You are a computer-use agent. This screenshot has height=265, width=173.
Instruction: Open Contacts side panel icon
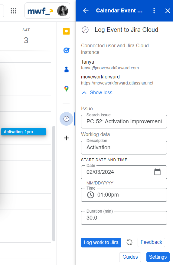click(x=66, y=69)
